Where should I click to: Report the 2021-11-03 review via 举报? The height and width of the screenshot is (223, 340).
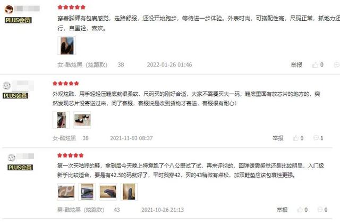278,138
